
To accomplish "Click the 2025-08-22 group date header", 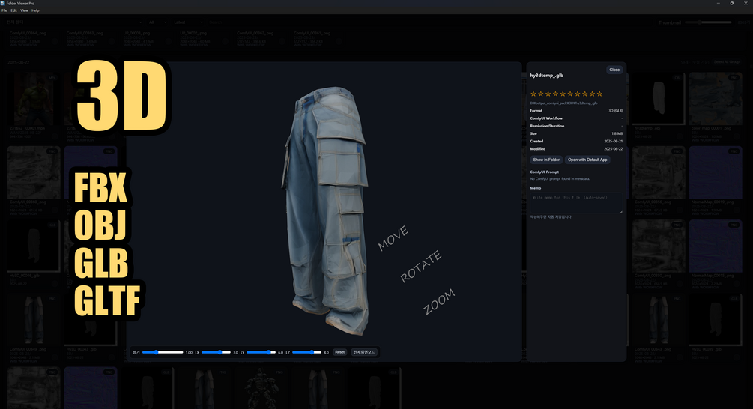I will (x=18, y=62).
